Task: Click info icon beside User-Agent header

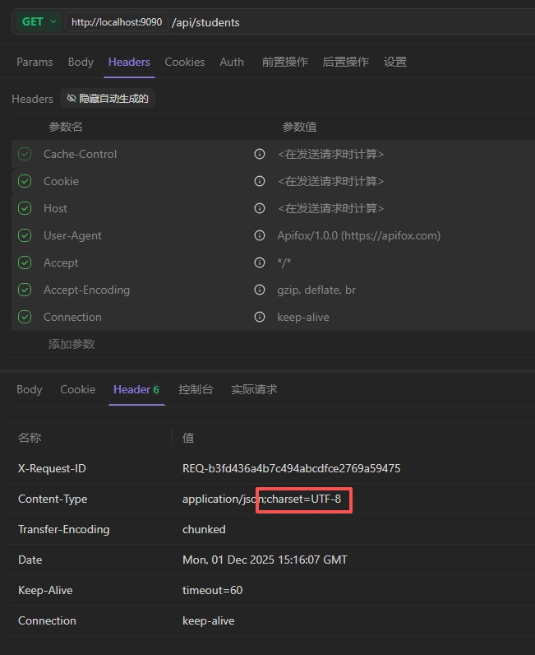Action: (x=260, y=235)
